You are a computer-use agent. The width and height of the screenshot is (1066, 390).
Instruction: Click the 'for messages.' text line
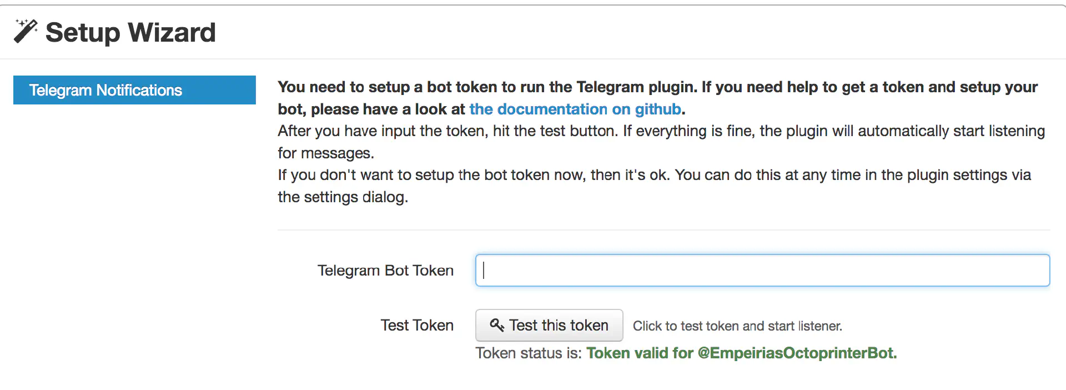pyautogui.click(x=326, y=153)
